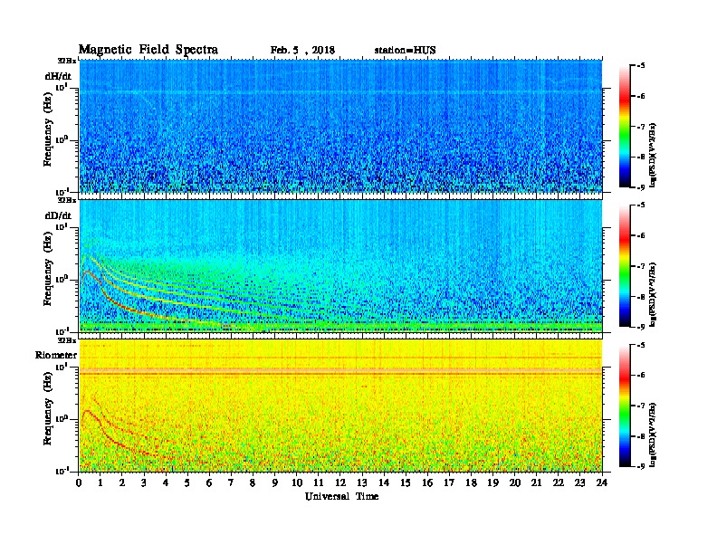Click hour "18" on the time axis

click(x=471, y=483)
